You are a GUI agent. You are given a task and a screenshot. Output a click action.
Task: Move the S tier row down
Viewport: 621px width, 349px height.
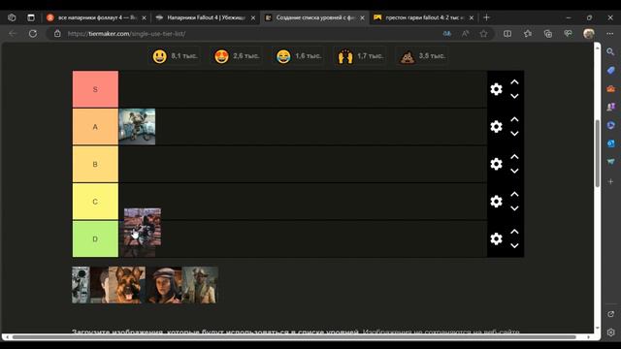click(514, 96)
